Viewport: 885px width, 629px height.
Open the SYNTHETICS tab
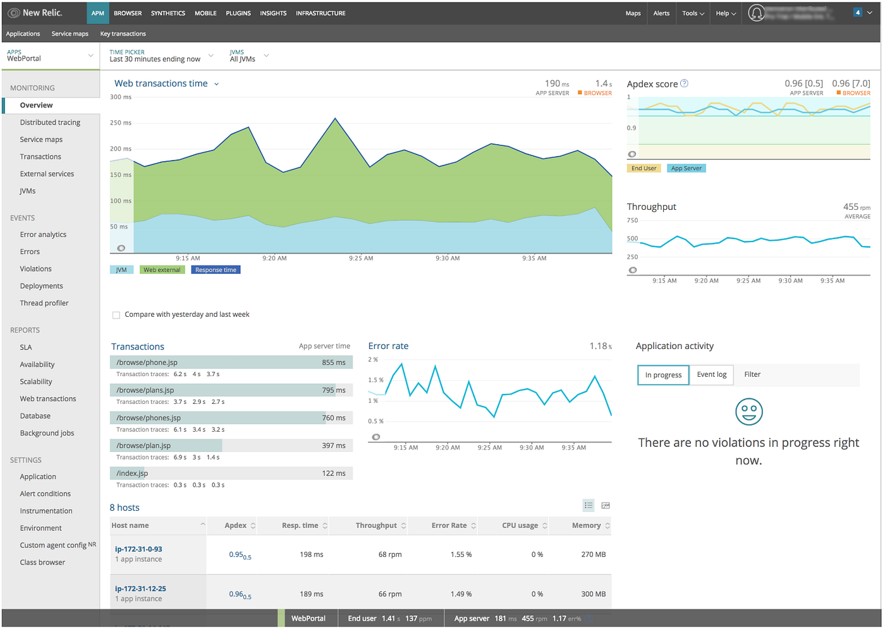tap(168, 13)
